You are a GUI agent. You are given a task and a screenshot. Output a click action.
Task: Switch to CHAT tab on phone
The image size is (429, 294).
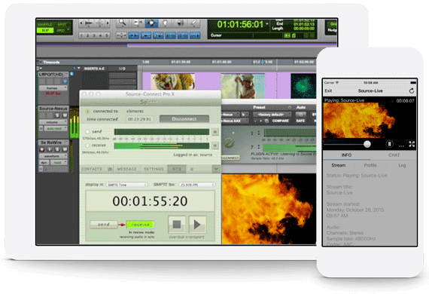[x=394, y=155]
